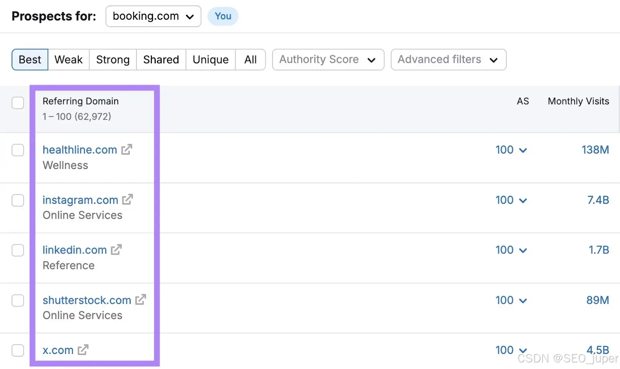Viewport: 620px width, 369px height.
Task: Check the instagram.com row checkbox
Action: click(x=18, y=200)
